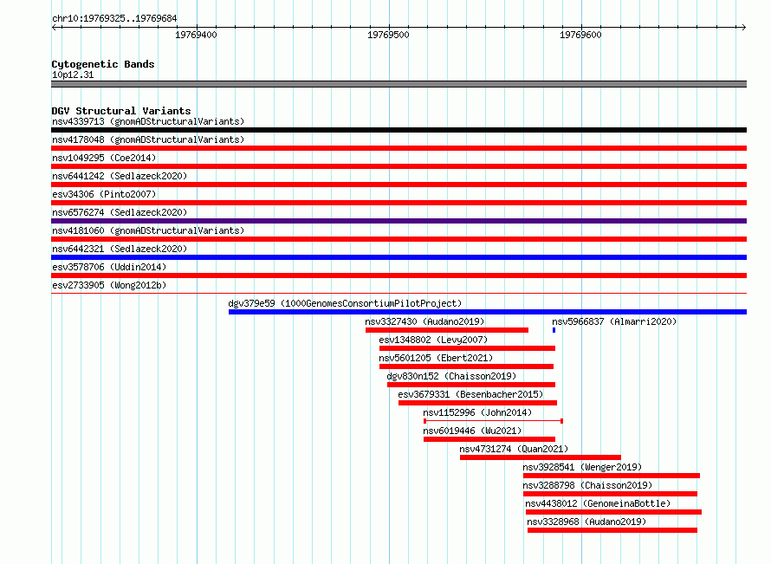The width and height of the screenshot is (771, 564).
Task: Select the purple bar of nsv6576274
Action: click(x=398, y=221)
